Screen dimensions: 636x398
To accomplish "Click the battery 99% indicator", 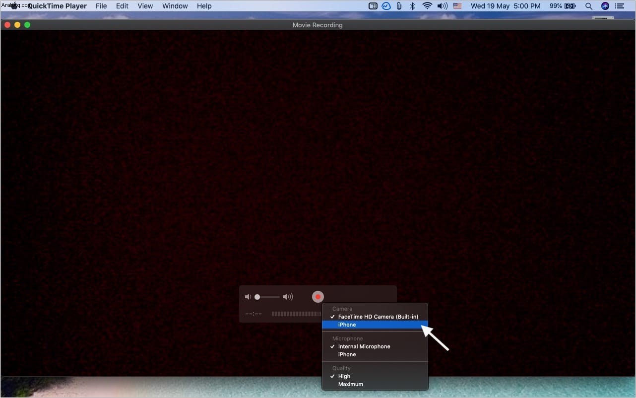I will (x=563, y=6).
